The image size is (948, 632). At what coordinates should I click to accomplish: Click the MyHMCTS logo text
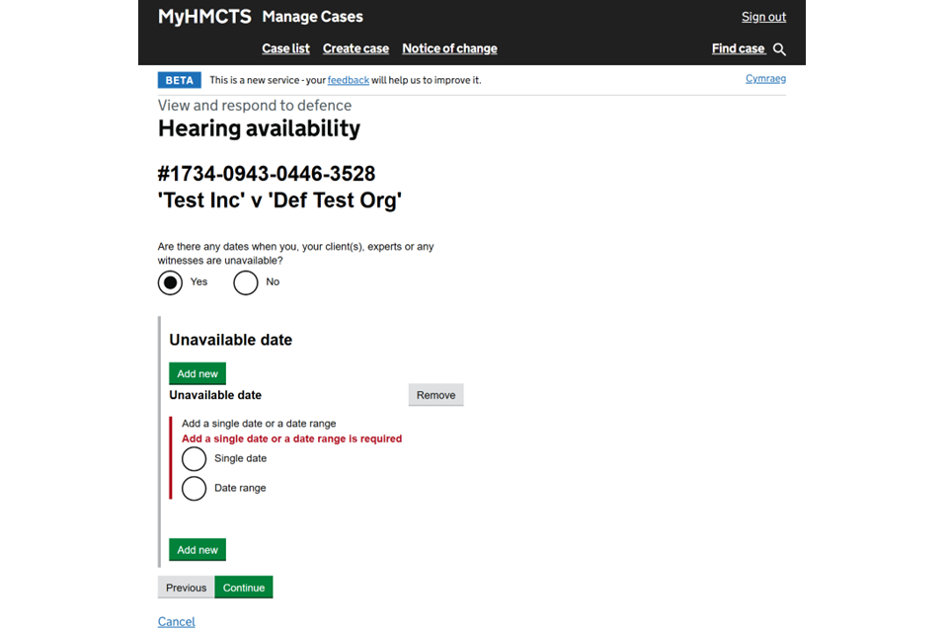click(x=204, y=17)
